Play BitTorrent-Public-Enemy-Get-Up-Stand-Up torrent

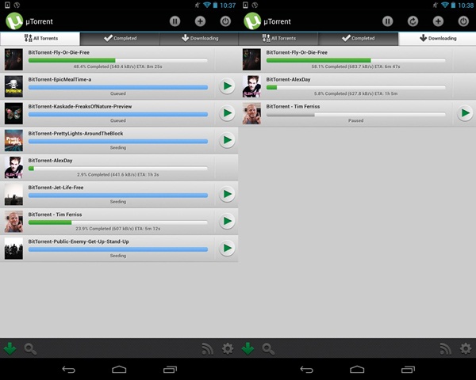227,248
